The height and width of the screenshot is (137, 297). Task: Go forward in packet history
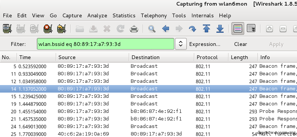point(179,29)
